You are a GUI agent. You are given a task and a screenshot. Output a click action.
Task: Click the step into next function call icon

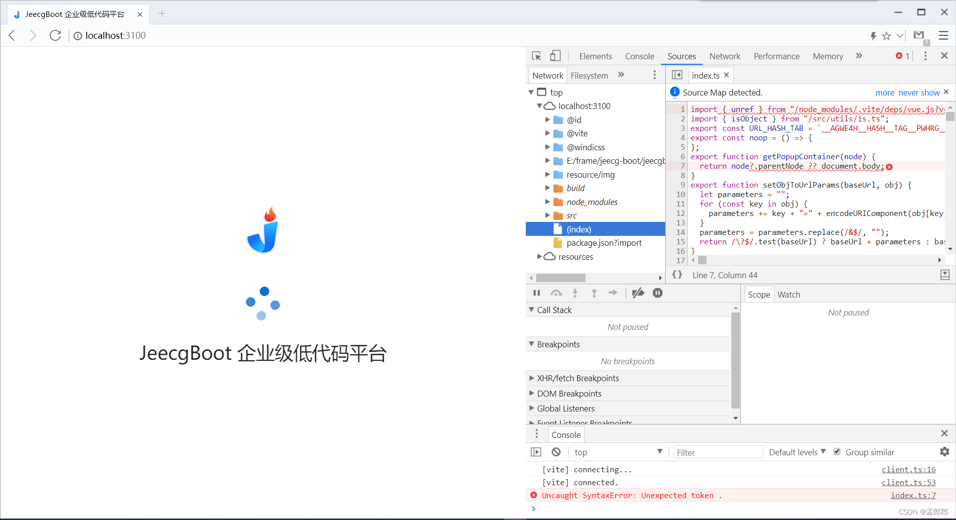pos(575,293)
